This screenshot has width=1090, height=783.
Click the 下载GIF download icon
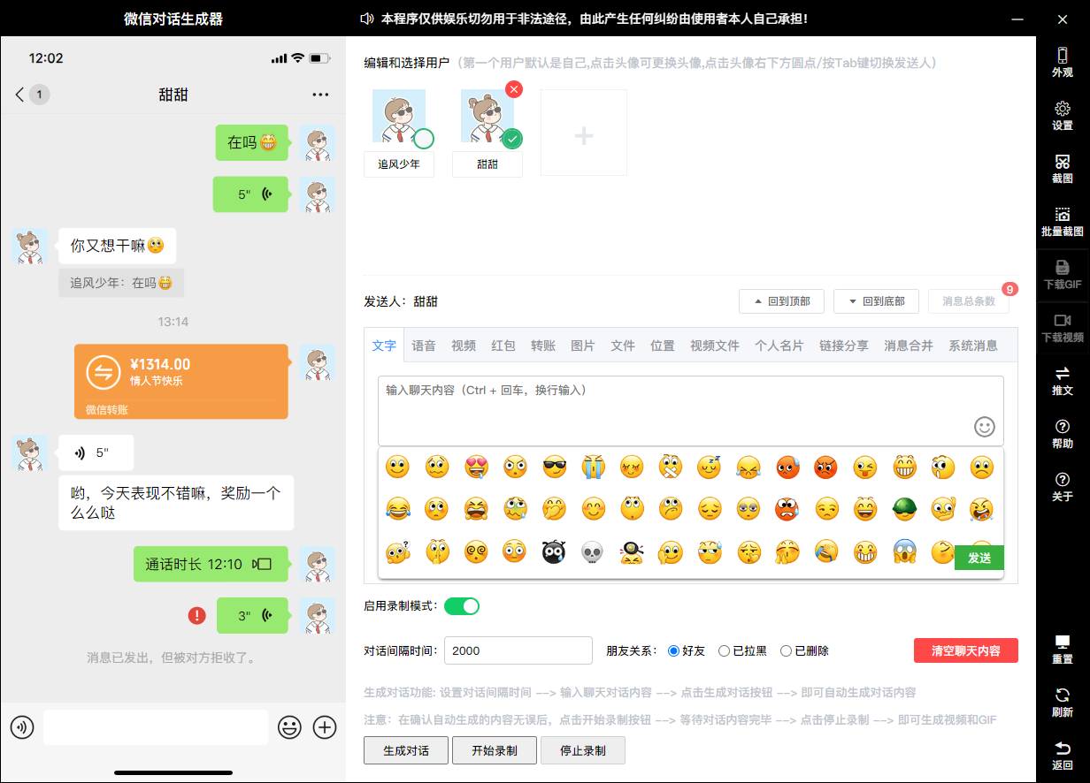click(x=1062, y=274)
